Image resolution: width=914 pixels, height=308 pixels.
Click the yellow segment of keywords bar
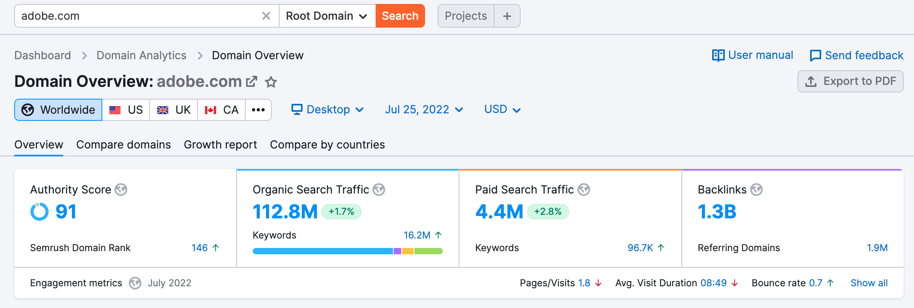408,251
